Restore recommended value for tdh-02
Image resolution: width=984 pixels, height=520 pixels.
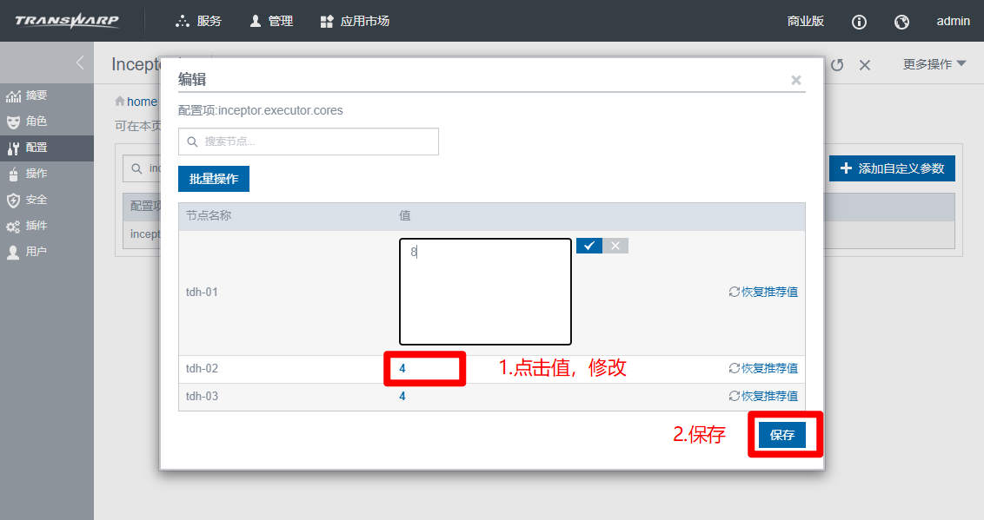(763, 368)
